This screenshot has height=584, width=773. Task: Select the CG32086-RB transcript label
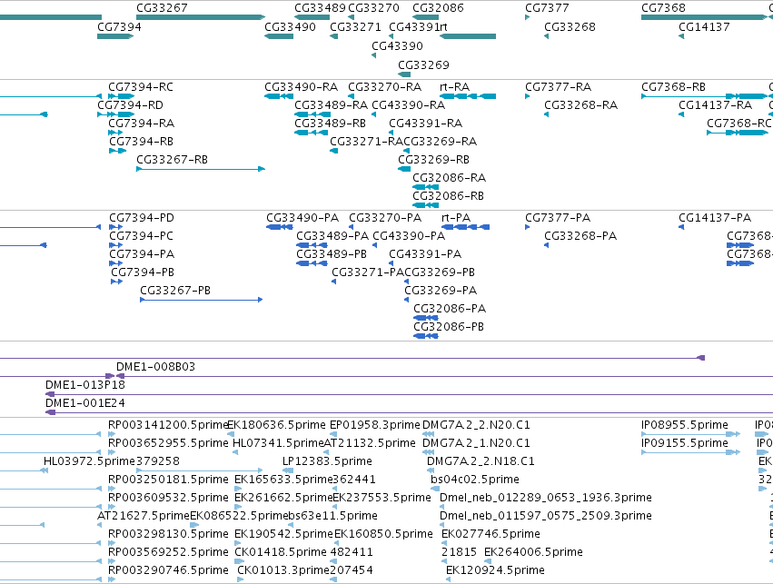pos(448,196)
